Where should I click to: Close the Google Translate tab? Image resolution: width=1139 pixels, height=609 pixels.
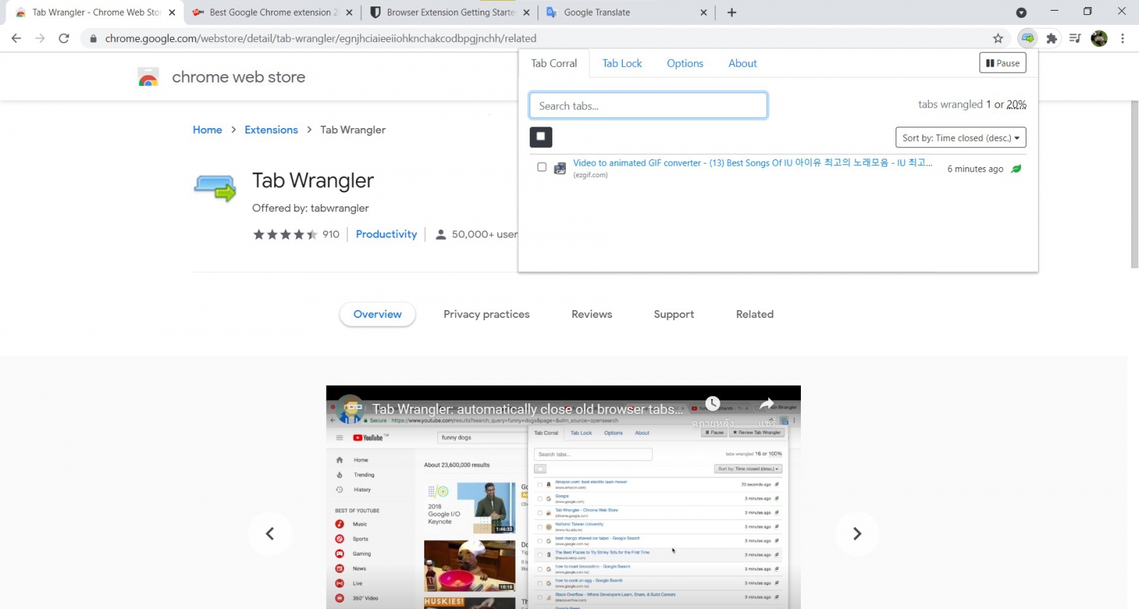coord(703,12)
